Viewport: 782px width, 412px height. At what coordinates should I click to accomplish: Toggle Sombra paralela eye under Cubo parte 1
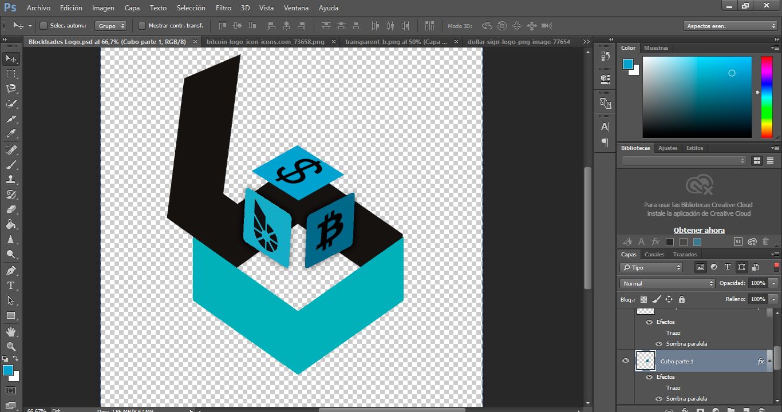pos(659,399)
